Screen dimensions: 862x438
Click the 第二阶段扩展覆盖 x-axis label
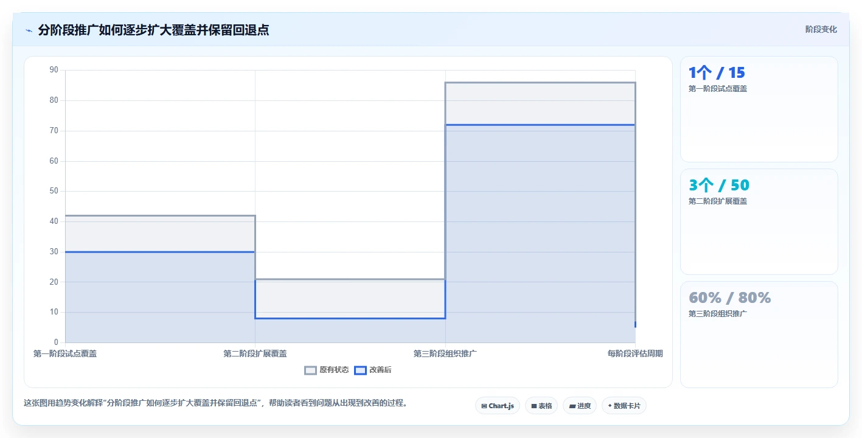point(255,353)
